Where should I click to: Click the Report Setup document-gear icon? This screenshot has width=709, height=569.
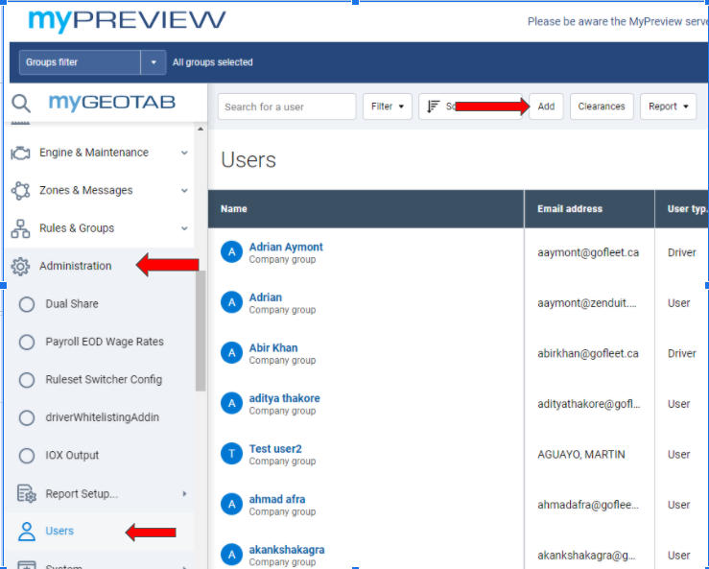(x=26, y=493)
